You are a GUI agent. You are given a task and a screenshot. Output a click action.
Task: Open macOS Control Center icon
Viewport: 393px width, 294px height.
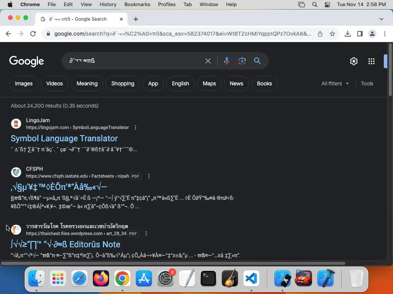click(x=327, y=5)
